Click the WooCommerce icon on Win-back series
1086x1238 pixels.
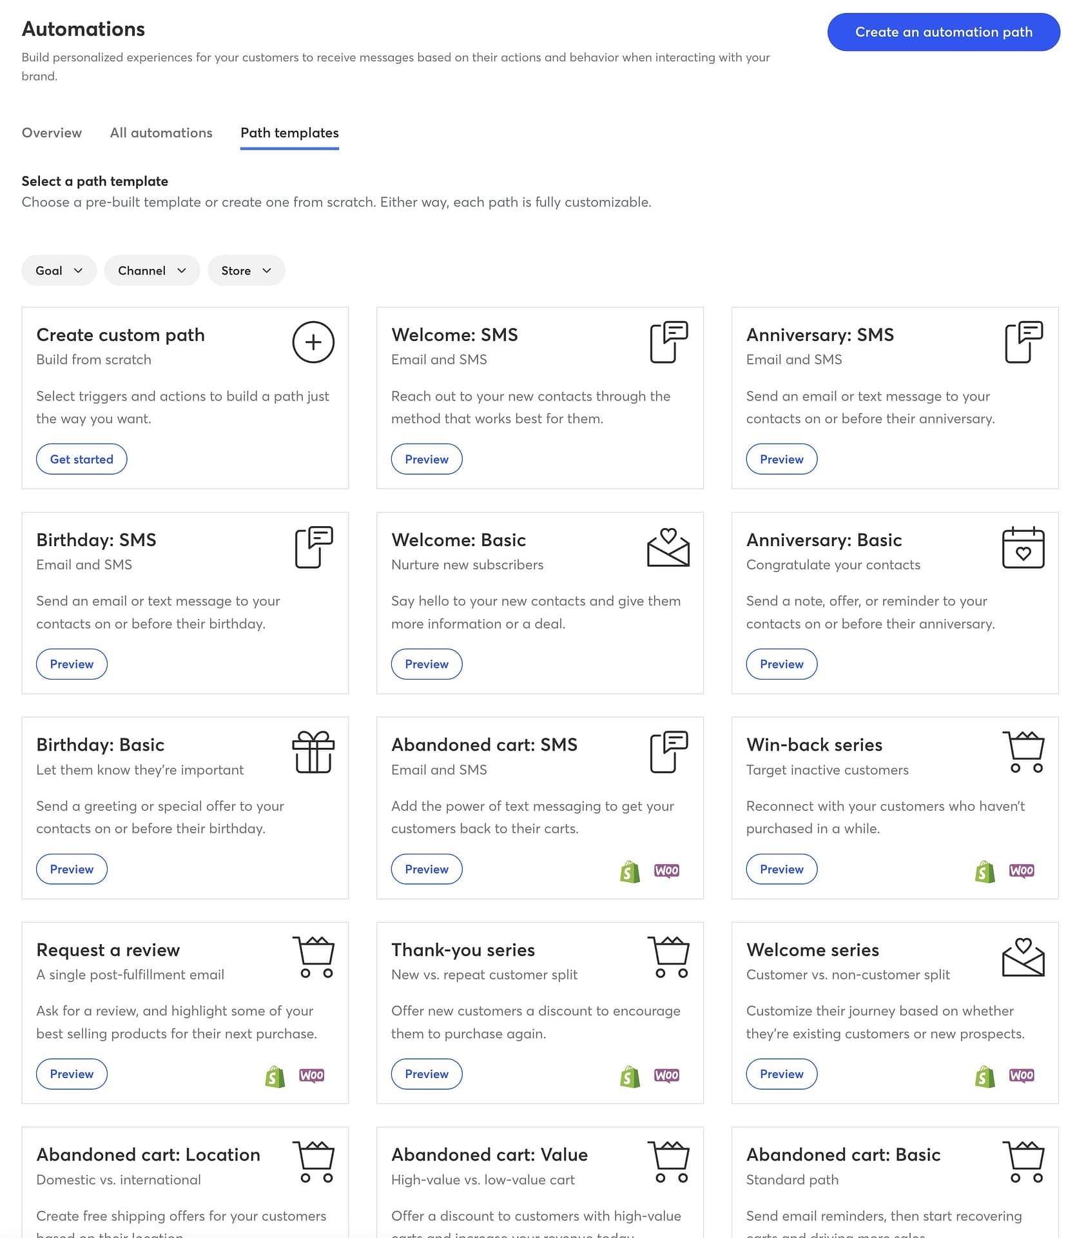click(x=1022, y=870)
